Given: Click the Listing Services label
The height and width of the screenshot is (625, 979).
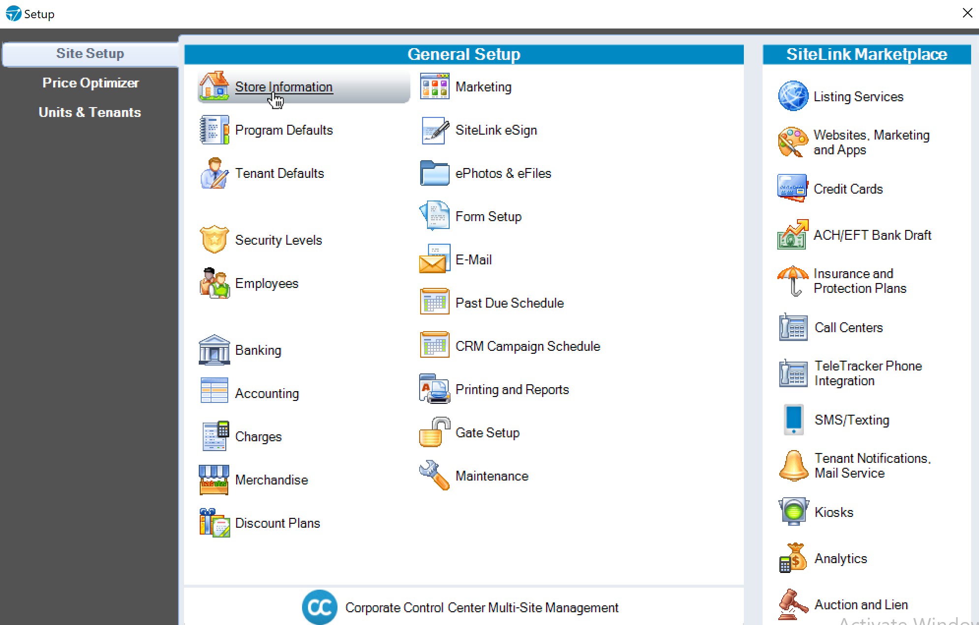Looking at the screenshot, I should [858, 97].
